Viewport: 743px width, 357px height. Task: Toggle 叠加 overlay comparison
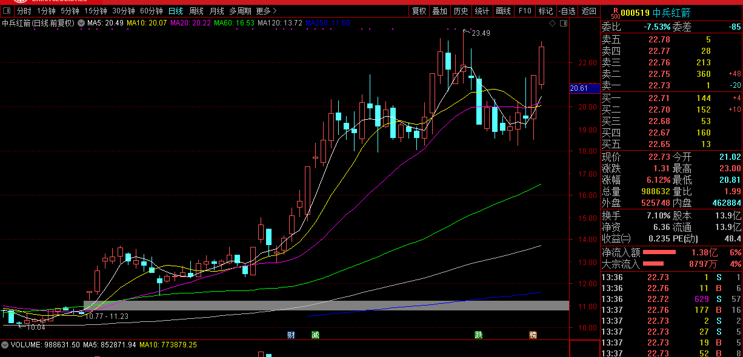439,11
